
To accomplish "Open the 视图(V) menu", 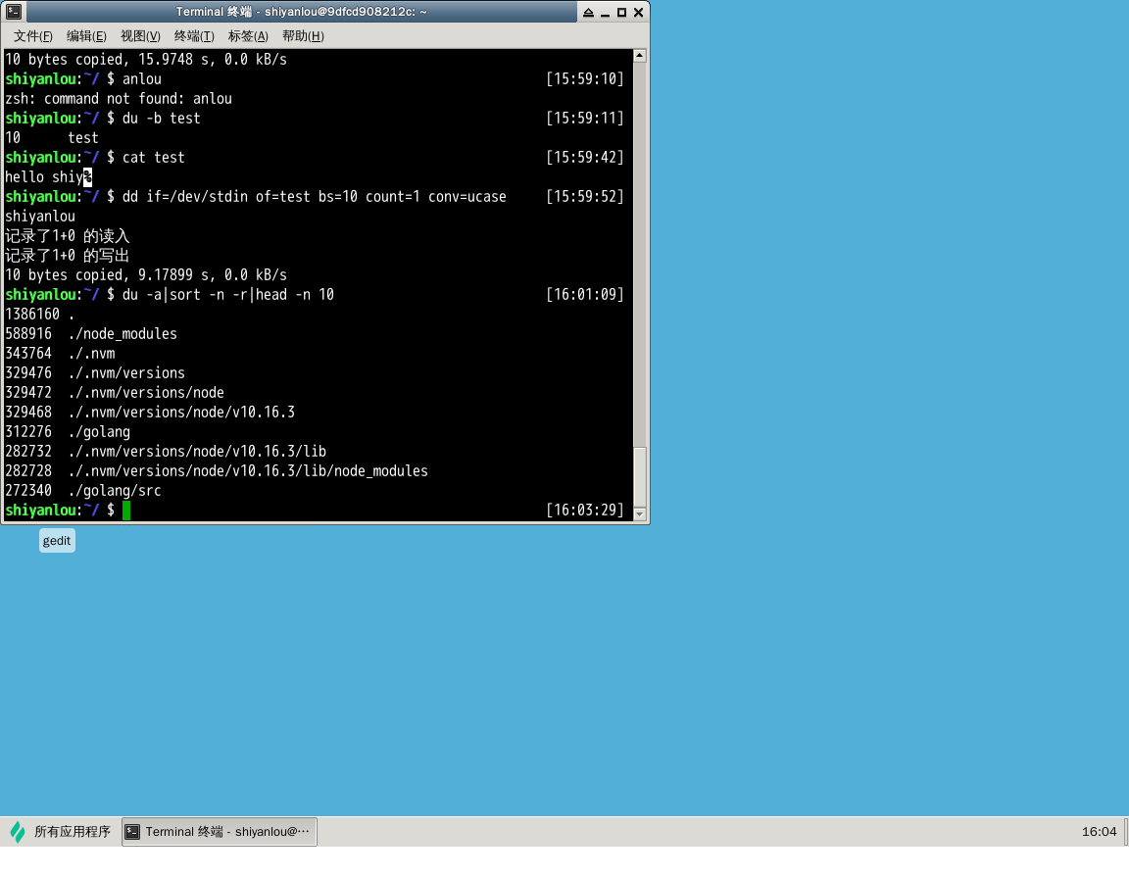I will pyautogui.click(x=140, y=36).
